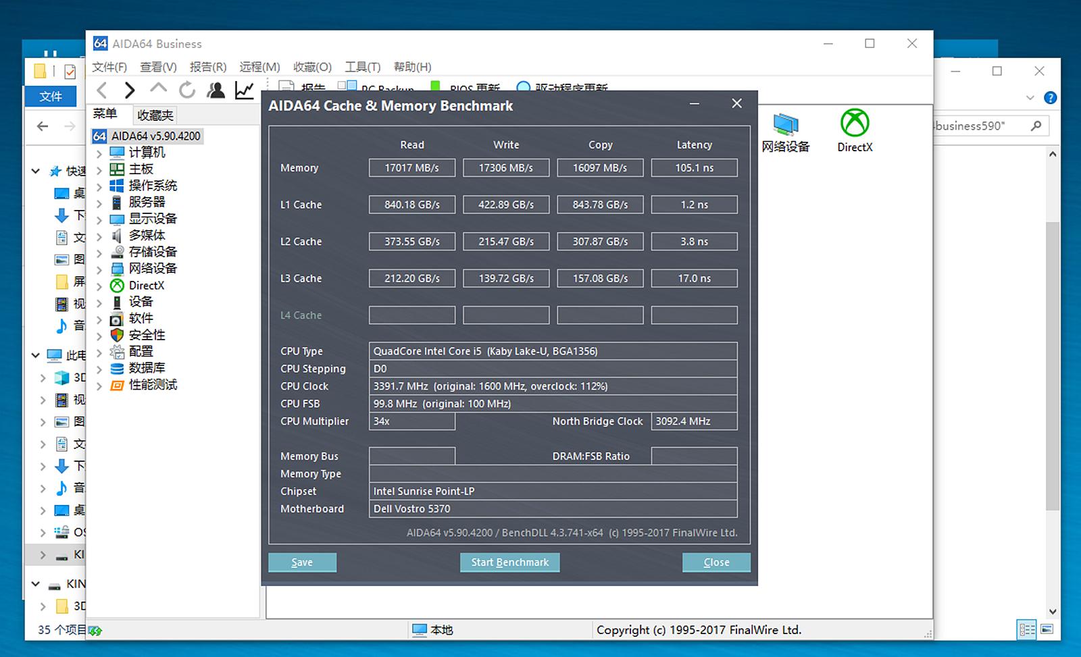Select the 计算机 tree item
The image size is (1081, 657).
click(147, 153)
